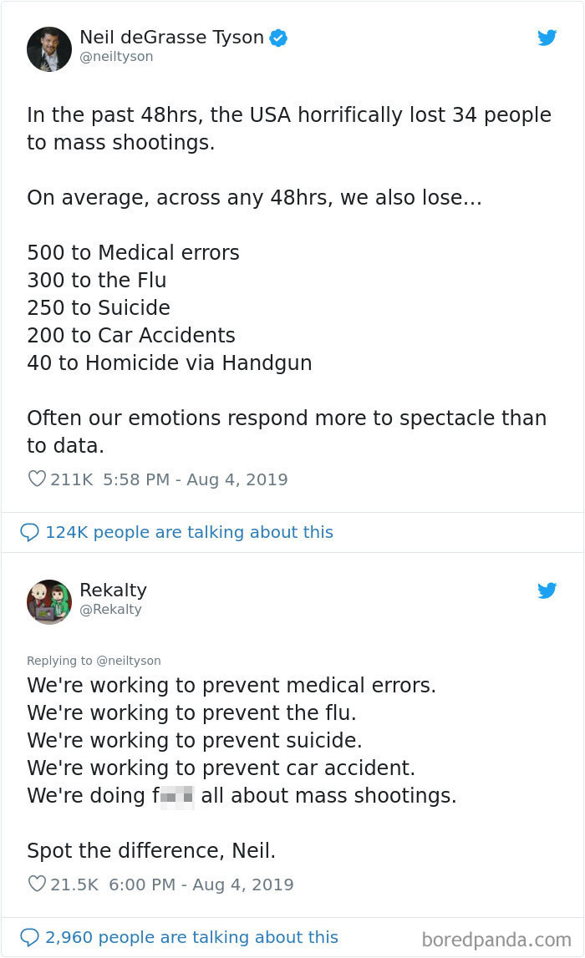The width and height of the screenshot is (585, 958).
Task: Open the 6:00 PM - Aug 4, 2019 timestamp
Action: (201, 885)
